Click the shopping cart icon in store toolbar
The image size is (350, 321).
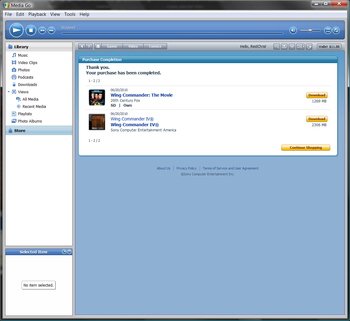coord(292,47)
